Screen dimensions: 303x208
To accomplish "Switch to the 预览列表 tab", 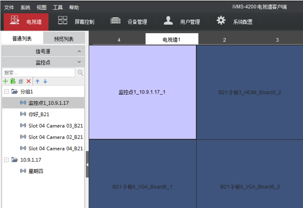I will pyautogui.click(x=64, y=37).
